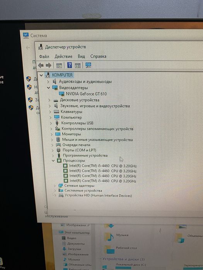Click the Мыши mouse icon
The image size is (203, 270).
point(58,140)
